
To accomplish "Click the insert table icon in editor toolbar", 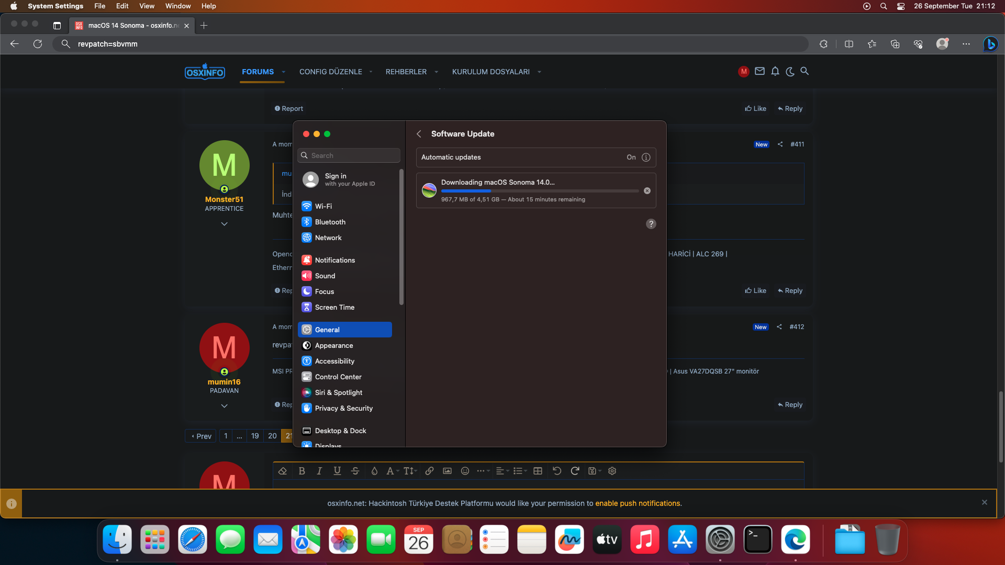I will [x=538, y=471].
